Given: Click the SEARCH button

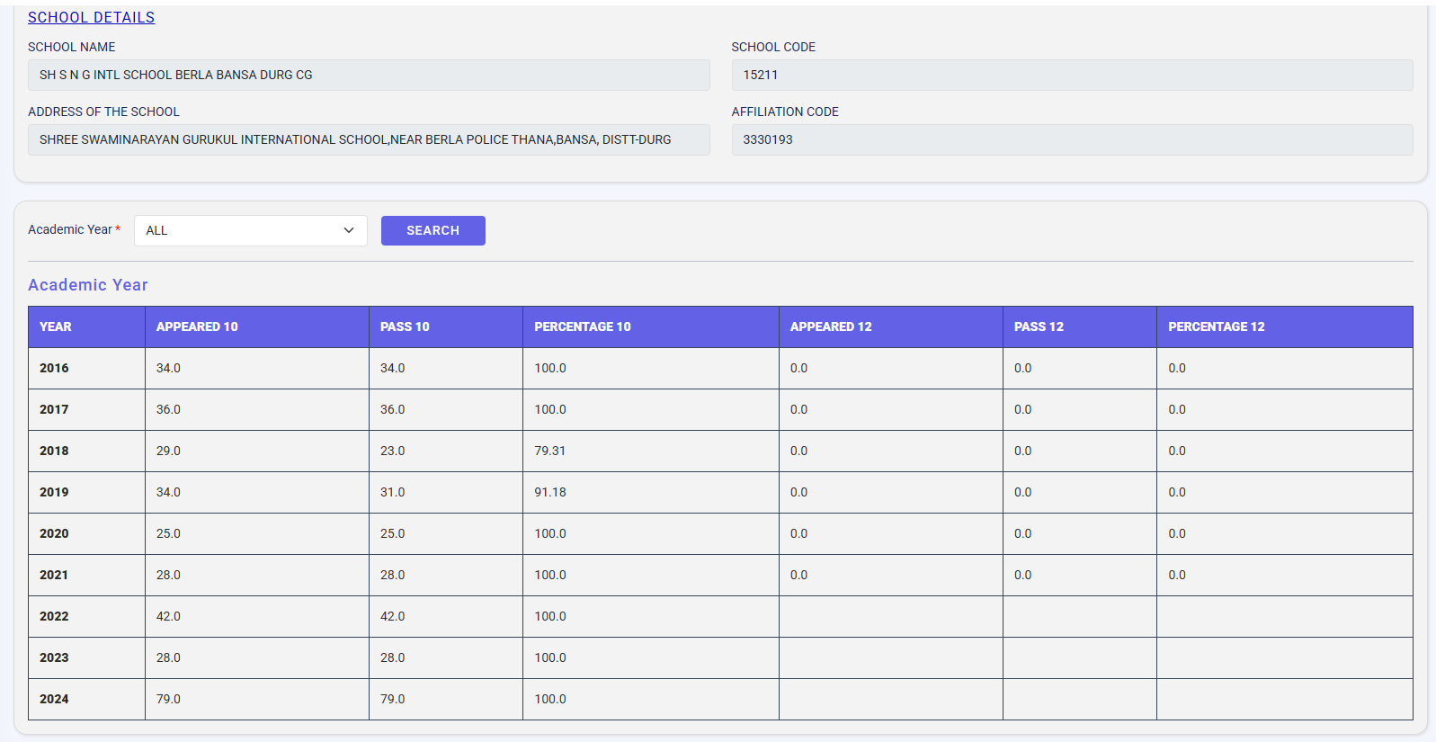Looking at the screenshot, I should tap(433, 230).
